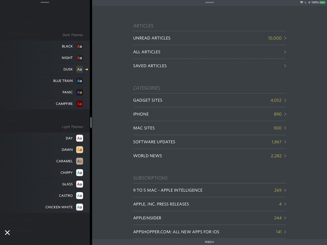Viewport: 327px width, 245px height.
Task: Tap the Do Not Disturb moon icon
Action: click(305, 2)
